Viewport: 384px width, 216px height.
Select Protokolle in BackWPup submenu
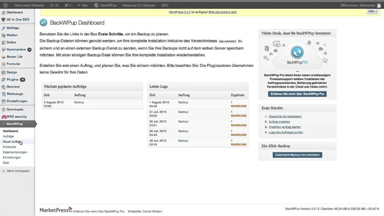tap(10, 147)
